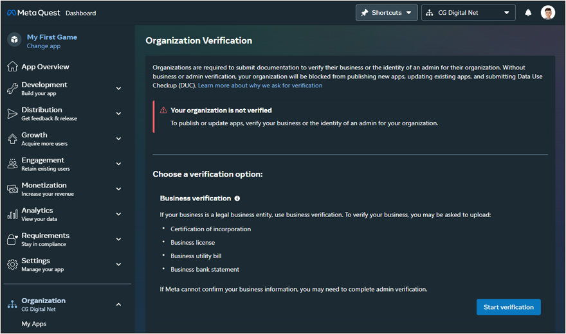Select the Growth menu label
Viewport: 566px width, 334px height.
[x=34, y=135]
